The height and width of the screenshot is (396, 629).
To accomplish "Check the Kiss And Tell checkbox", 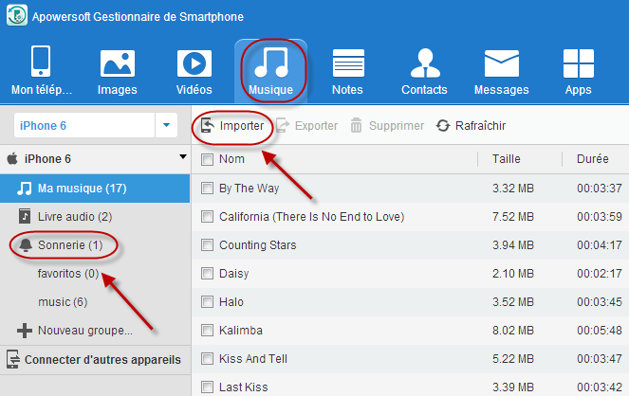I will click(x=207, y=359).
